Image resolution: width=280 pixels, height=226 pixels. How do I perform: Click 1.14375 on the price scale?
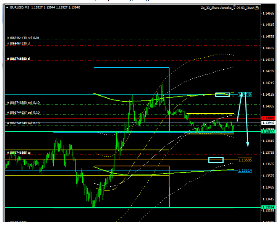click(x=269, y=59)
